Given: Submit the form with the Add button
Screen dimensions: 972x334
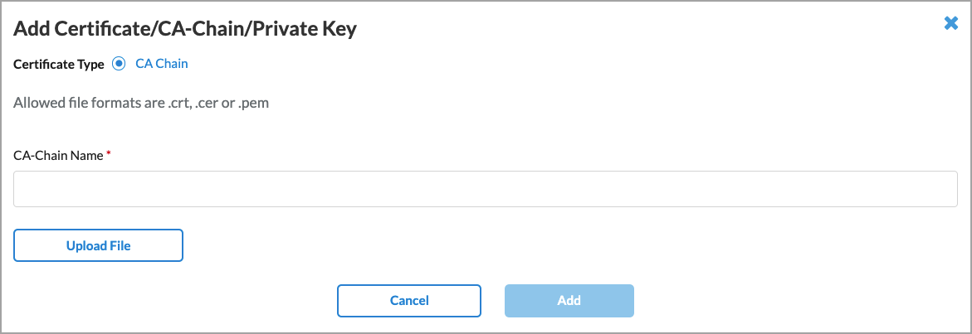Looking at the screenshot, I should coord(569,301).
